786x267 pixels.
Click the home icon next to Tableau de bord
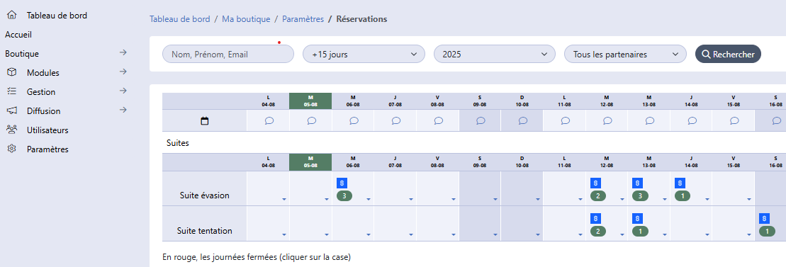tap(11, 16)
